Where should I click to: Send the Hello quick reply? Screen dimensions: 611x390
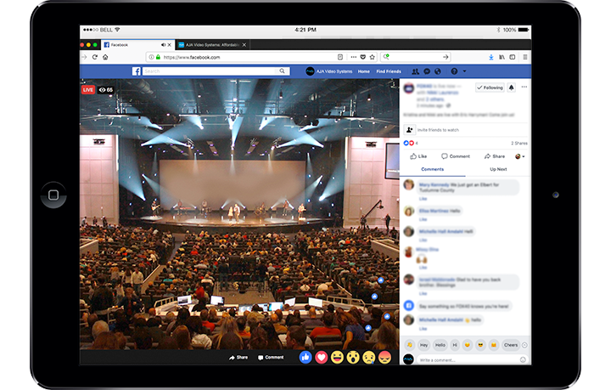[x=440, y=345]
